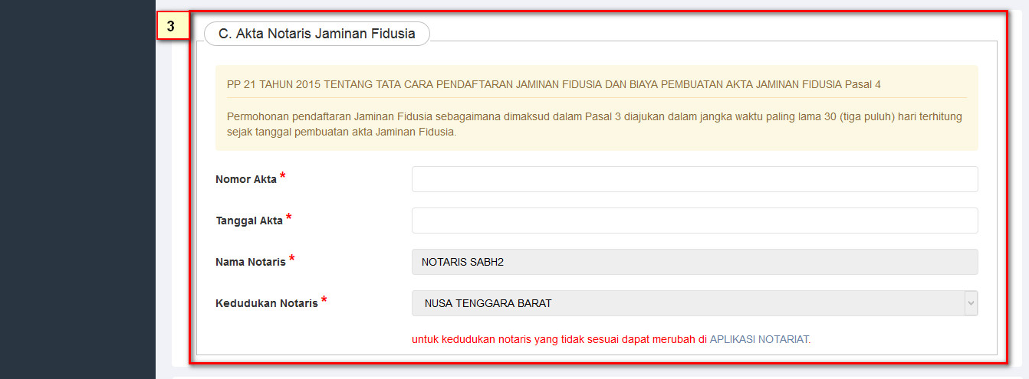This screenshot has width=1029, height=379.
Task: Click the Nama Notaris field showing NOTARIS SABH2
Action: [694, 262]
